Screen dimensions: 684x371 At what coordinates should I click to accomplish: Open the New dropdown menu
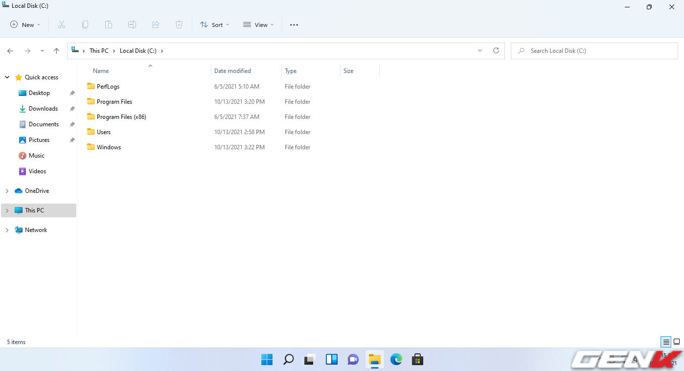click(24, 24)
